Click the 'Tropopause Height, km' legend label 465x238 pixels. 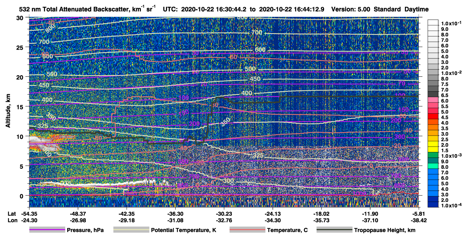coord(385,231)
